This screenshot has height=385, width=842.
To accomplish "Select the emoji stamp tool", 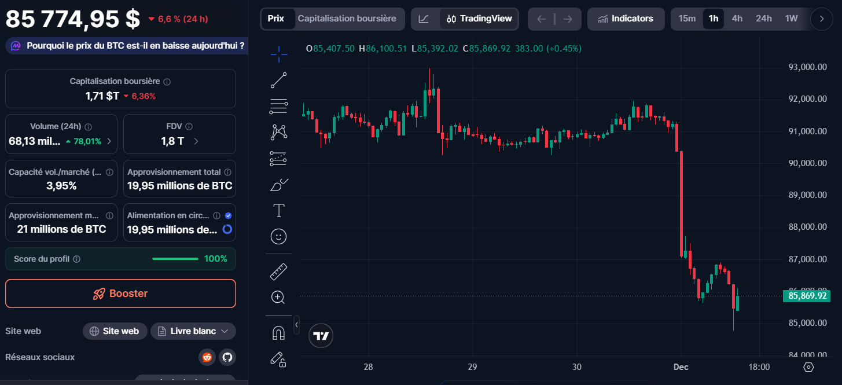I will click(278, 236).
